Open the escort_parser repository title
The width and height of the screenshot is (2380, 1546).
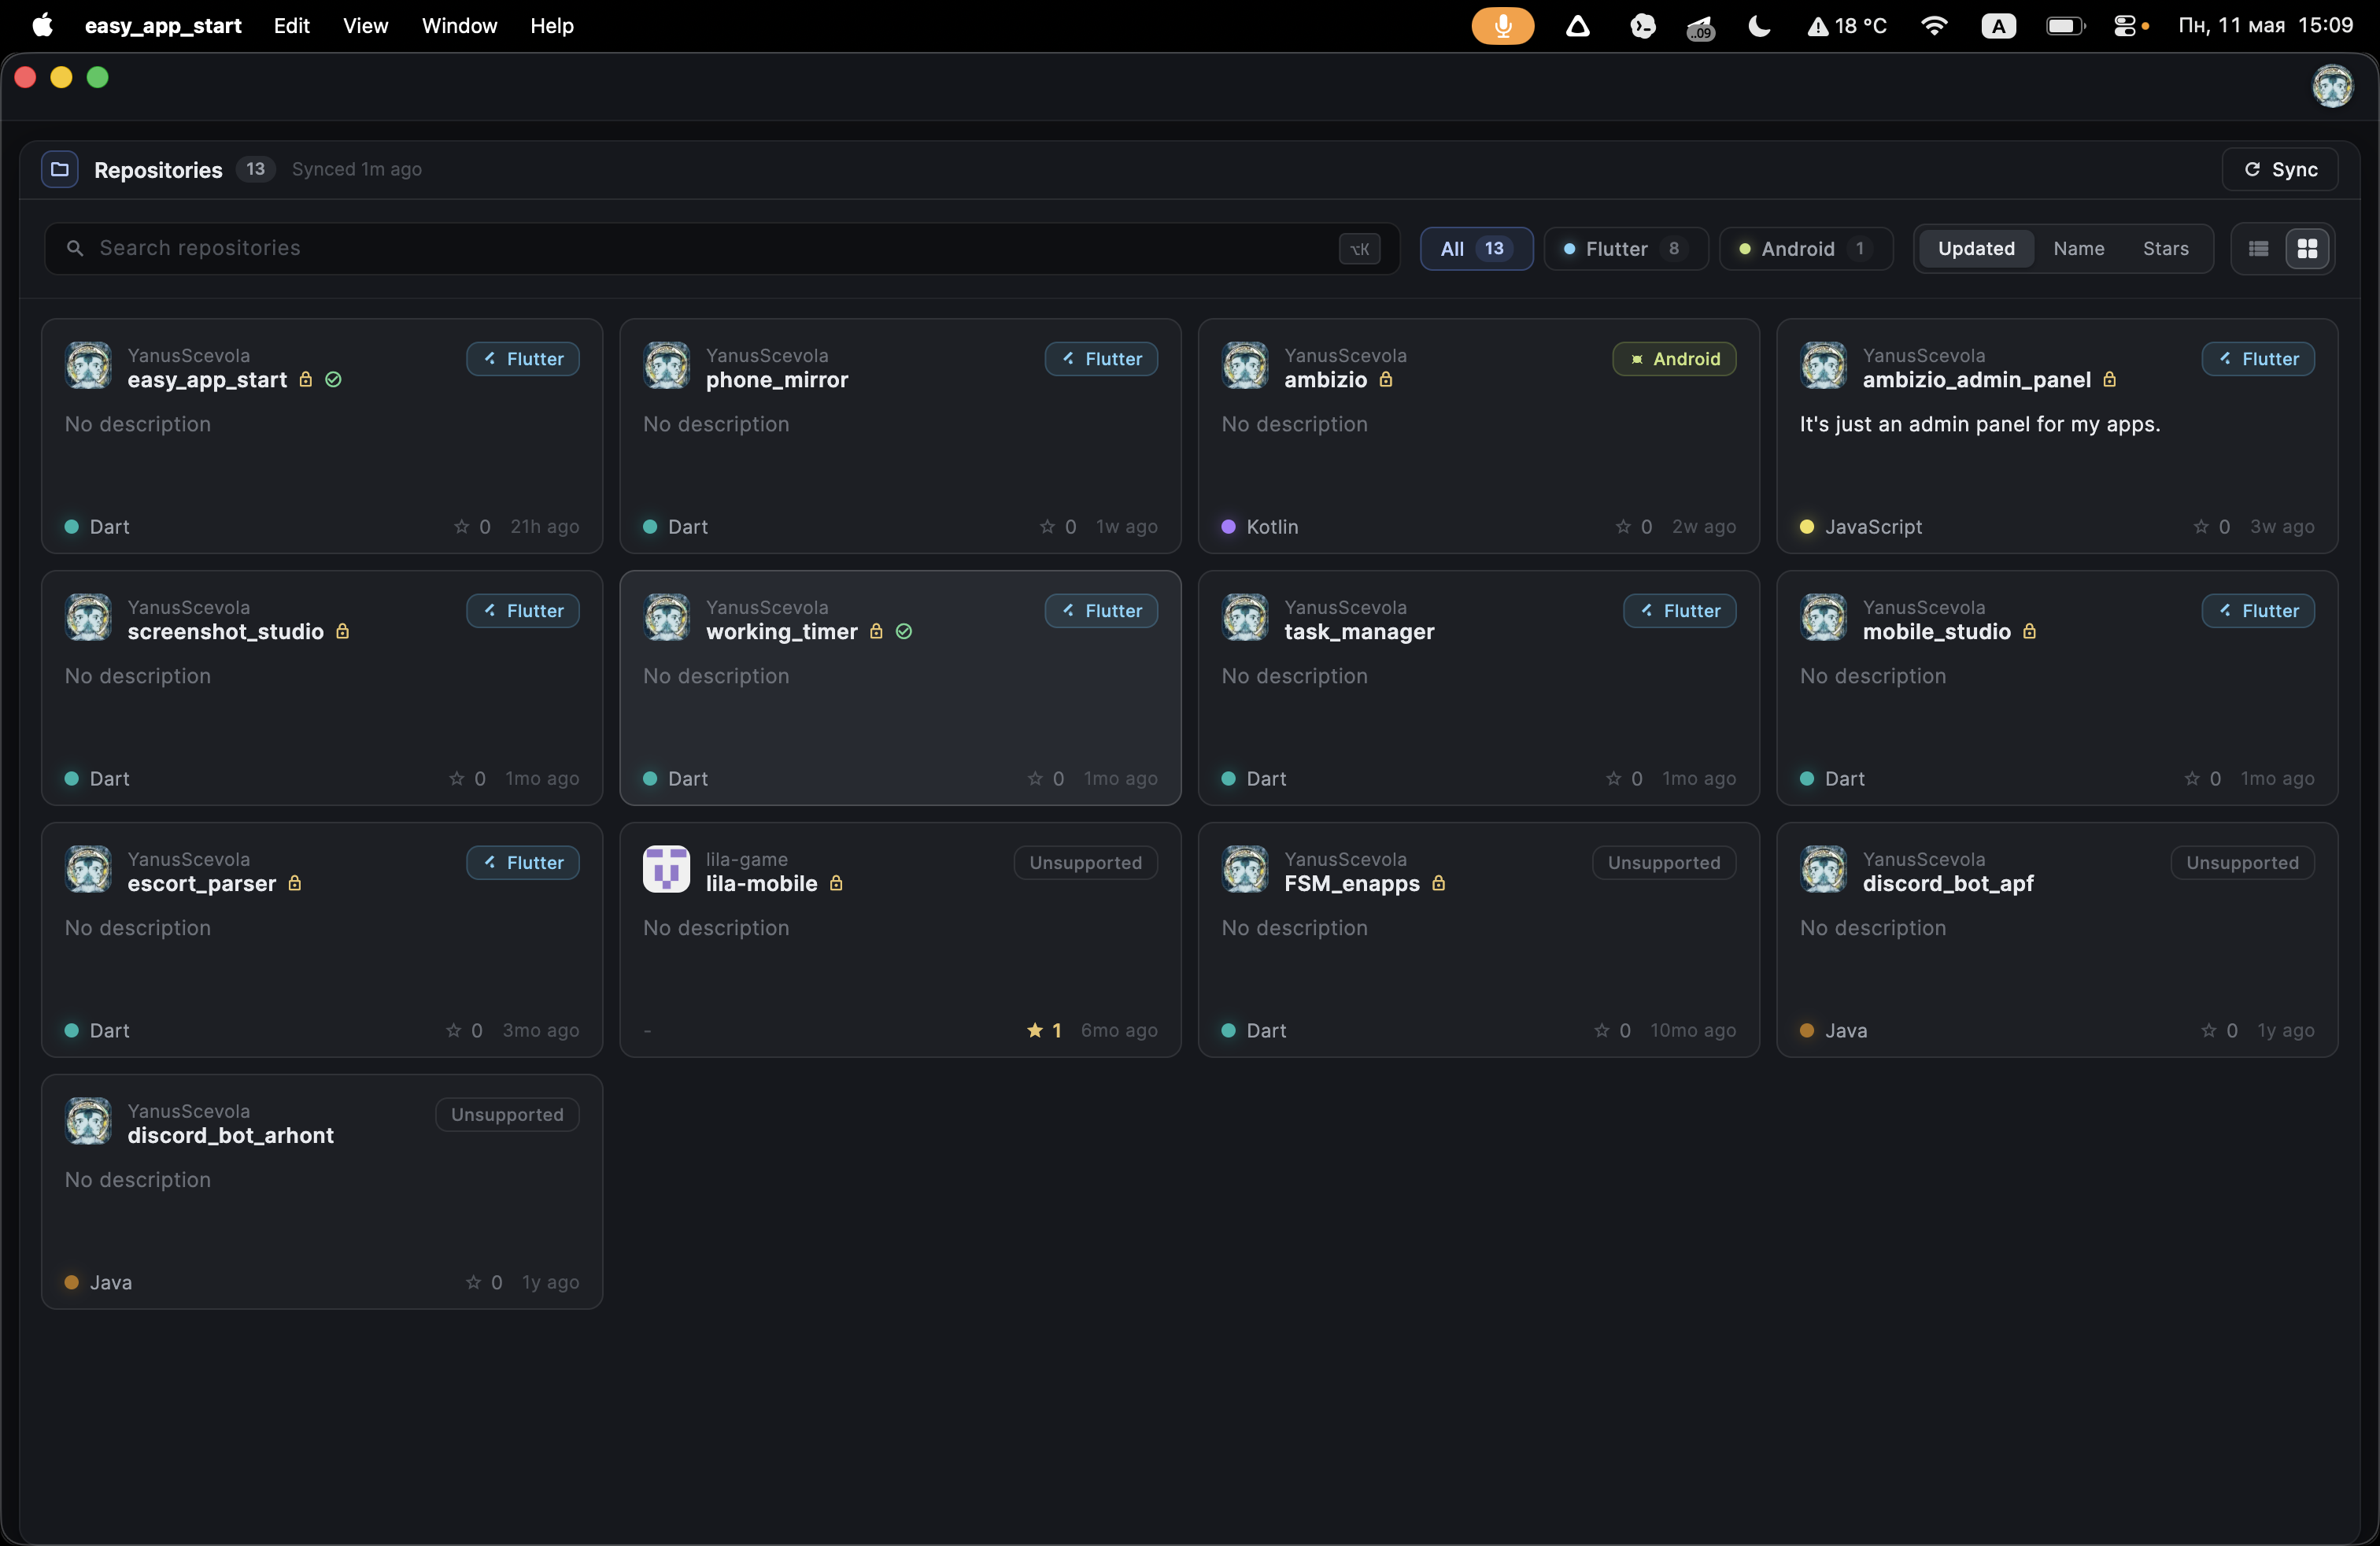[x=201, y=884]
